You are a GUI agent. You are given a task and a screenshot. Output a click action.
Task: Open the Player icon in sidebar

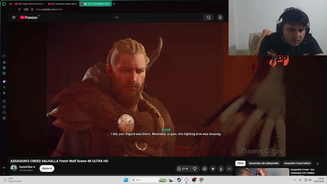coord(4,101)
